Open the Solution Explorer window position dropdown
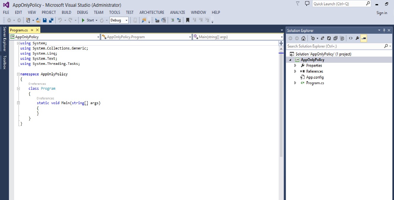This screenshot has width=394, height=200. pyautogui.click(x=379, y=30)
